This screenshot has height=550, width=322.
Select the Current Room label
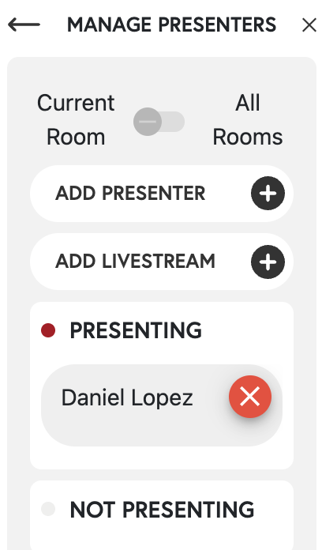(x=76, y=119)
